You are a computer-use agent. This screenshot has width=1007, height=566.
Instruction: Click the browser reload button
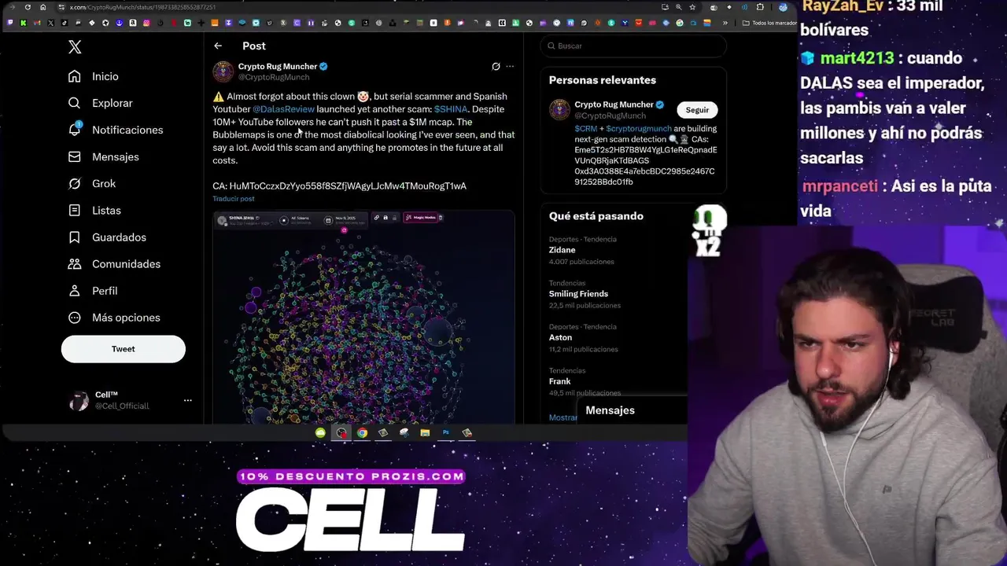tap(28, 7)
